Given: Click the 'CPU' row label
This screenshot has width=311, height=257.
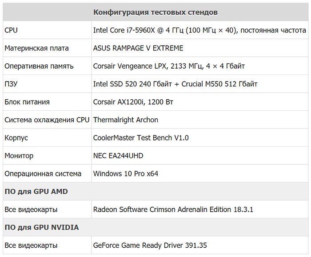Looking at the screenshot, I should pyautogui.click(x=11, y=30).
